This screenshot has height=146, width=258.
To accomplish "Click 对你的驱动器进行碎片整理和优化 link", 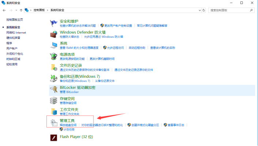I will (102, 125).
